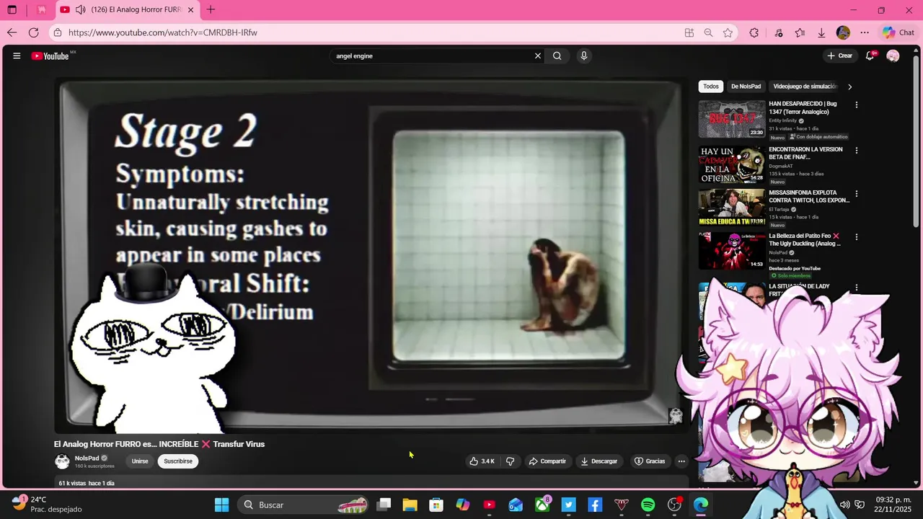The height and width of the screenshot is (519, 923).
Task: Dislike the video
Action: [x=511, y=461]
